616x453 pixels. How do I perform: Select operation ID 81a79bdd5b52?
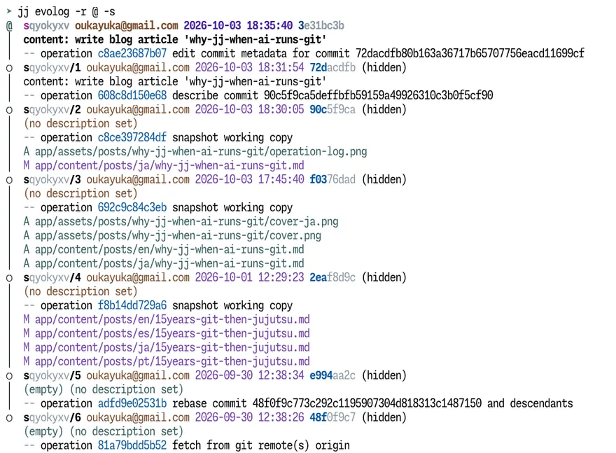coord(132,445)
